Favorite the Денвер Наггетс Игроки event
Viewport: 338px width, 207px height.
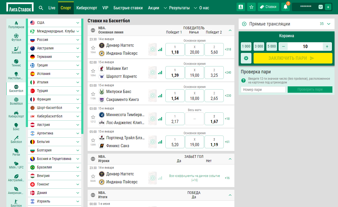click(93, 176)
